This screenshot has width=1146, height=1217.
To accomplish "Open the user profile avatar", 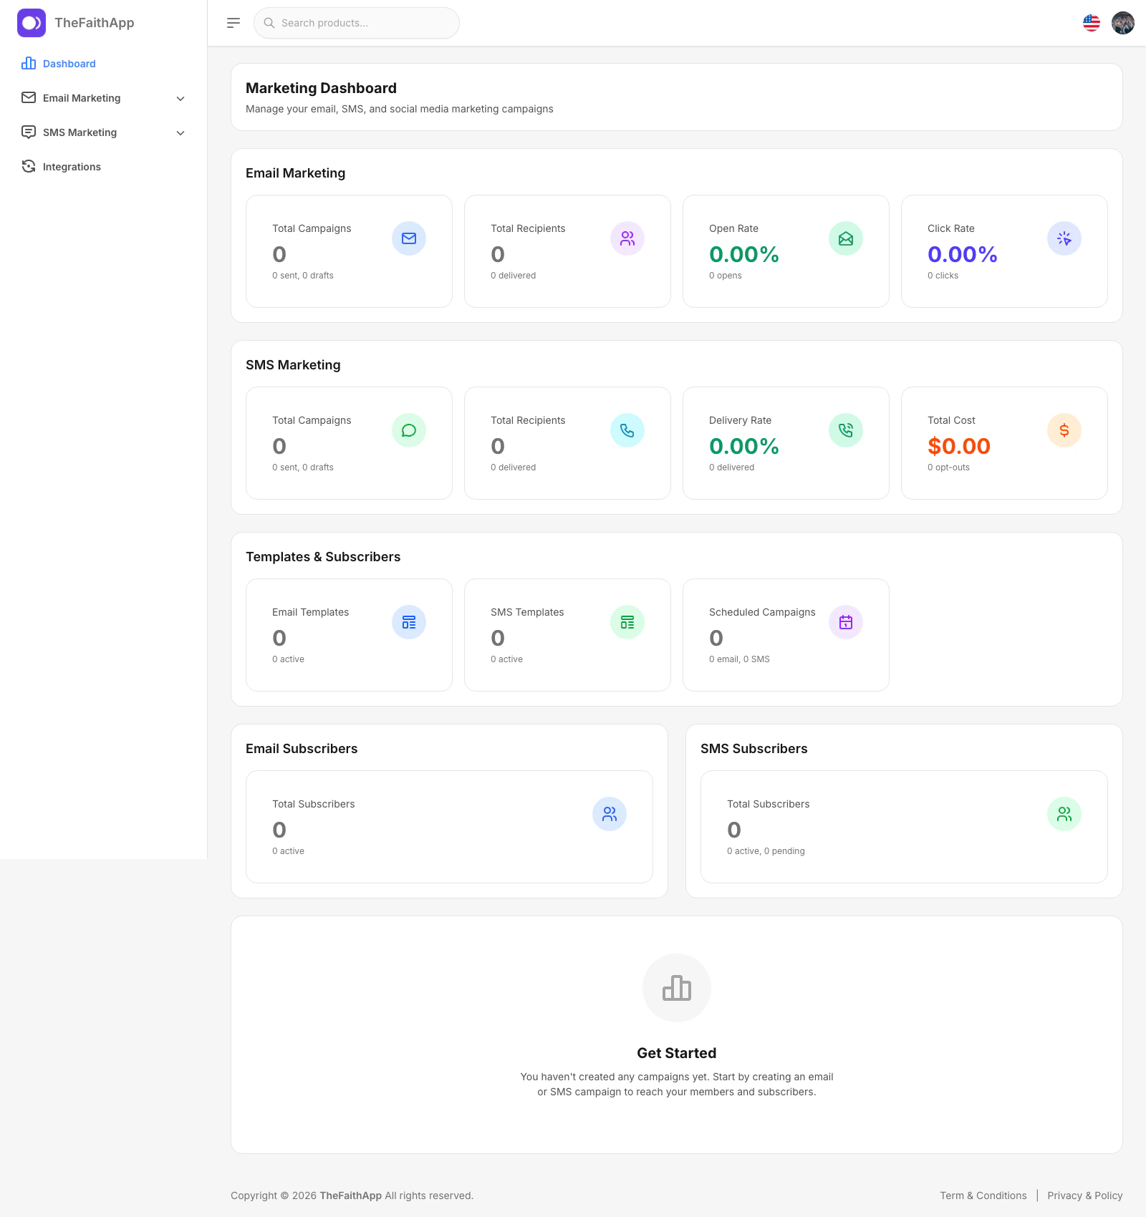I will pyautogui.click(x=1123, y=23).
